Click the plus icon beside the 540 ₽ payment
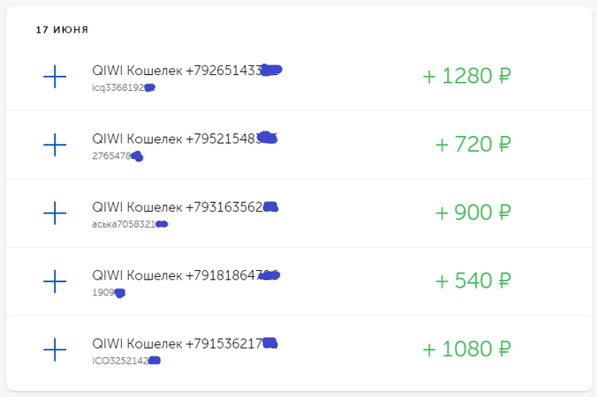597x397 pixels. point(55,281)
